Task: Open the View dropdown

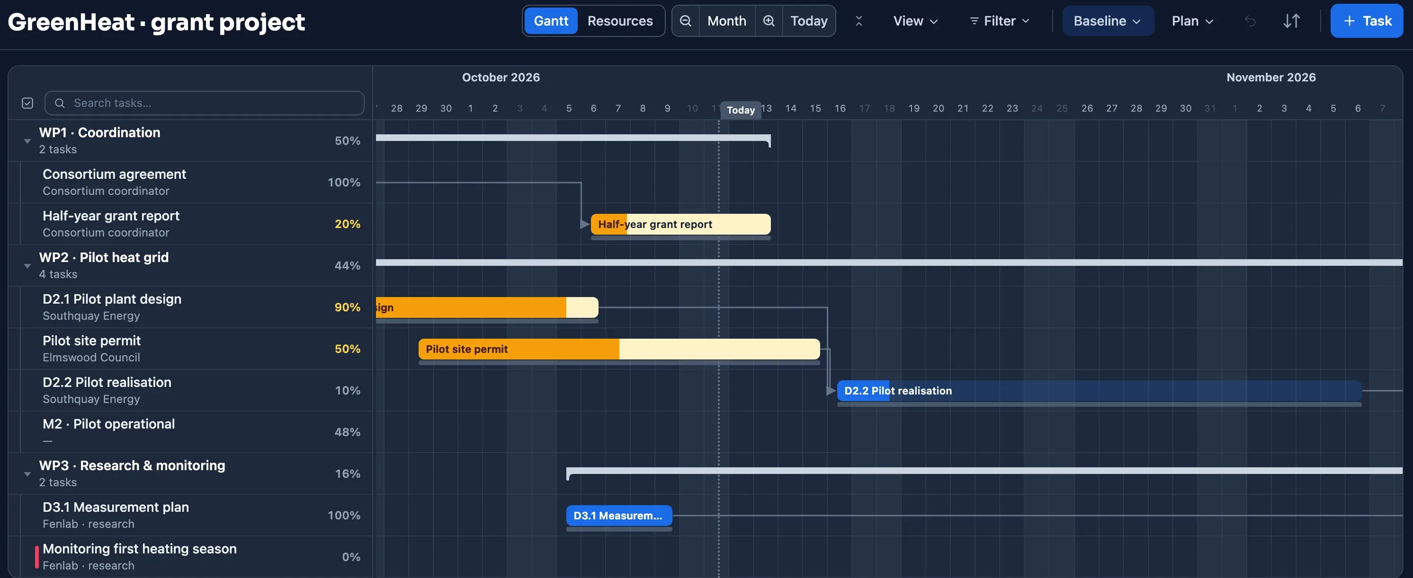Action: (915, 21)
